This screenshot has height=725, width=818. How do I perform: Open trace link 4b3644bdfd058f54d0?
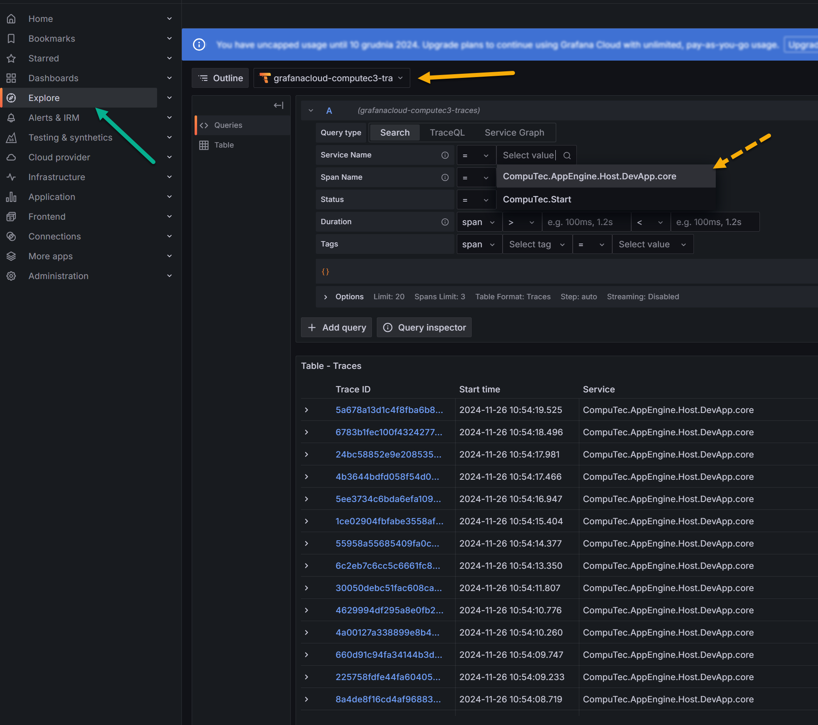coord(387,477)
